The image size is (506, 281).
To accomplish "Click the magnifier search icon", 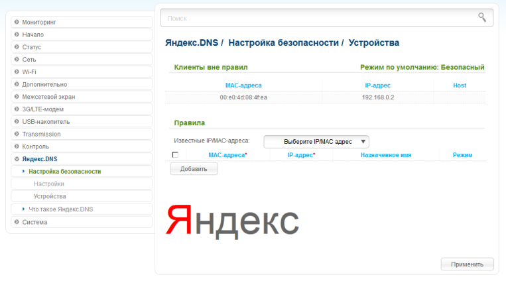I will pos(482,17).
